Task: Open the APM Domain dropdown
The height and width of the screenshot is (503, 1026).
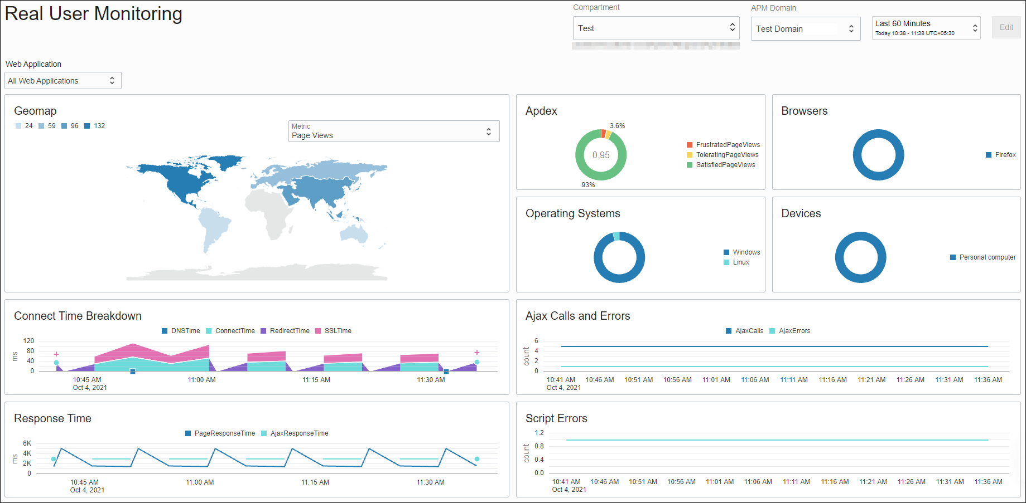Action: [805, 28]
